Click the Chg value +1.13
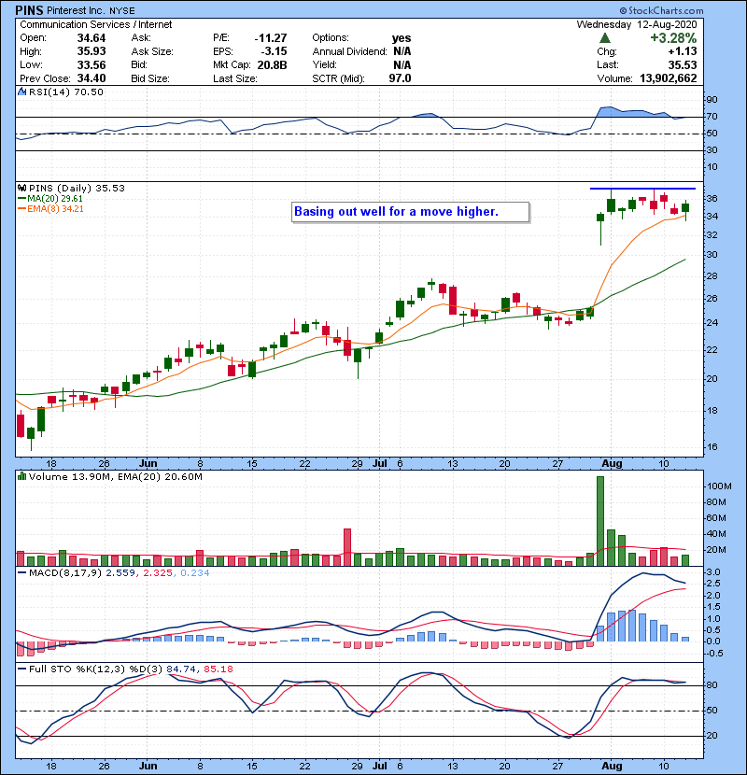Viewport: 747px width, 775px height. click(683, 51)
